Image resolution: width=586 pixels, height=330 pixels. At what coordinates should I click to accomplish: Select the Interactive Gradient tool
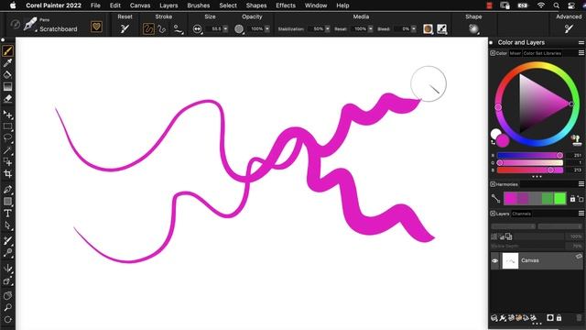point(7,86)
